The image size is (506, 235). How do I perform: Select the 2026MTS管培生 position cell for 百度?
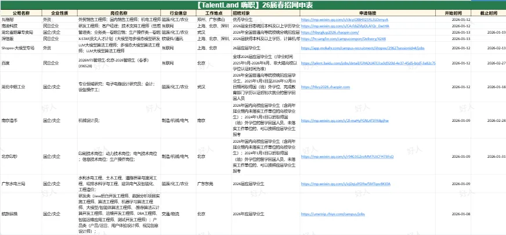tap(119, 63)
